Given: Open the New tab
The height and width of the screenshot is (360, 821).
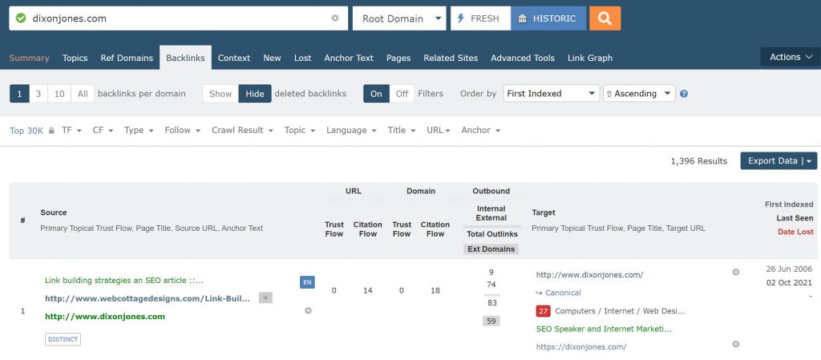Looking at the screenshot, I should click(x=273, y=58).
